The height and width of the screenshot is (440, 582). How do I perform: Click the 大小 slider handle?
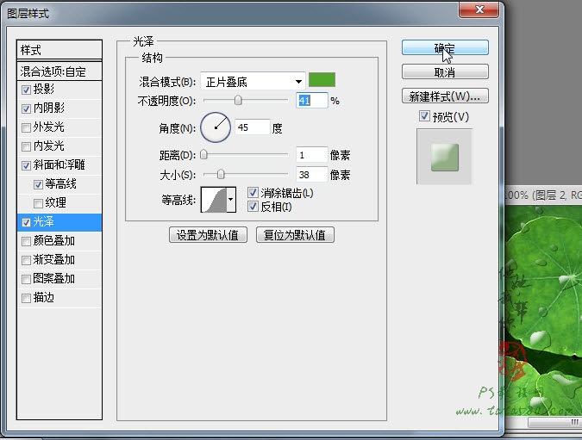pyautogui.click(x=221, y=174)
